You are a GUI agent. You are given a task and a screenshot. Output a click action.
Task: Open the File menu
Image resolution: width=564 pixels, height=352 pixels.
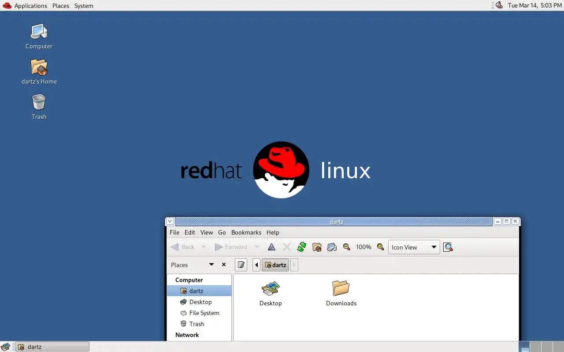174,232
